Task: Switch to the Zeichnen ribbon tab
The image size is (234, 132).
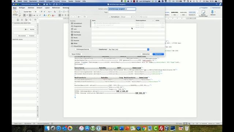Action: point(31,8)
